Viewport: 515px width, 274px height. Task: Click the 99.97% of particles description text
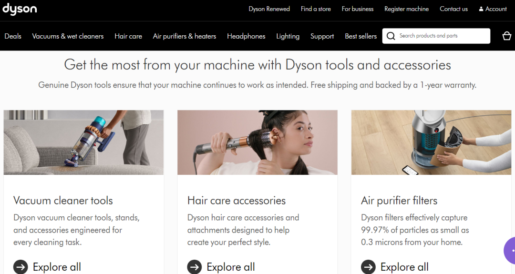pyautogui.click(x=415, y=230)
